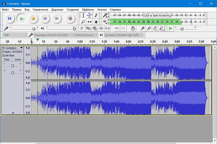Image resolution: width=217 pixels, height=144 pixels.
Task: Start recording with the Record button
Action: point(70,19)
